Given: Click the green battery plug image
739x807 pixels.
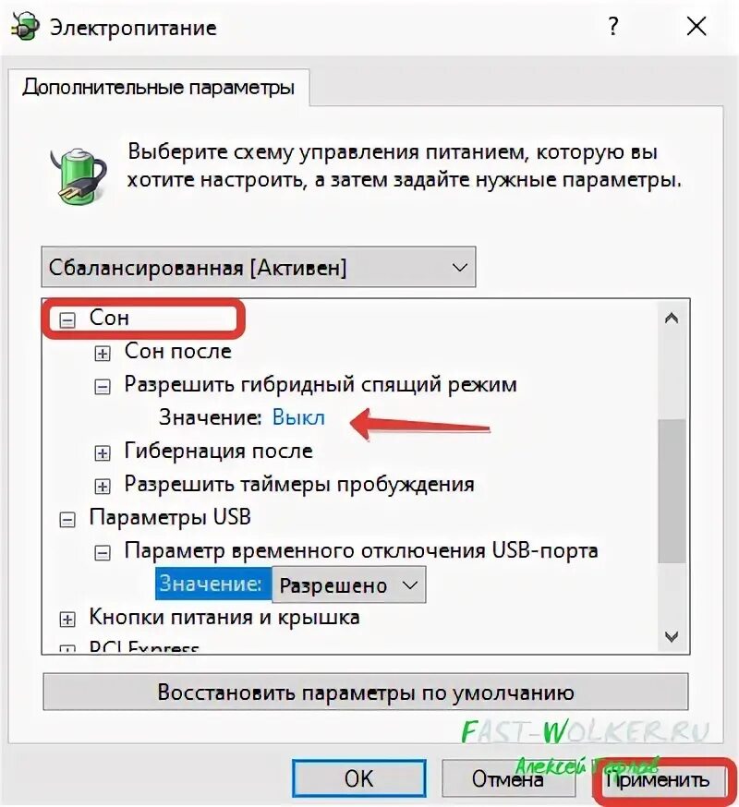Looking at the screenshot, I should [x=79, y=175].
